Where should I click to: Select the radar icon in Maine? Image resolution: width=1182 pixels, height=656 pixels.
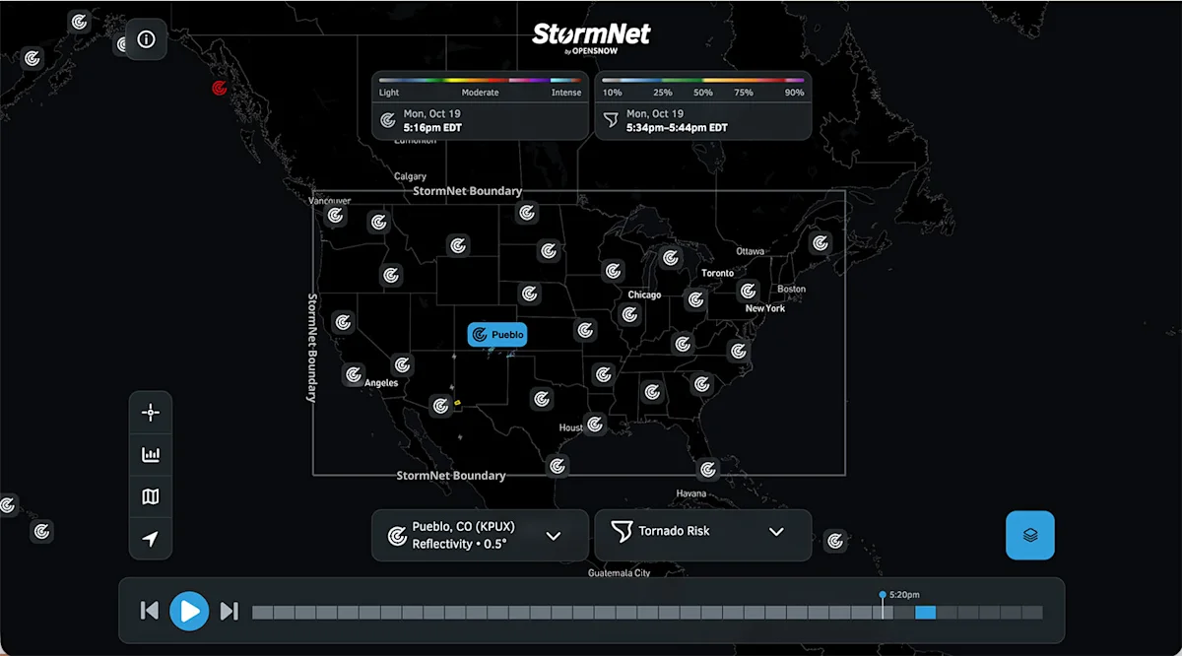(x=820, y=242)
